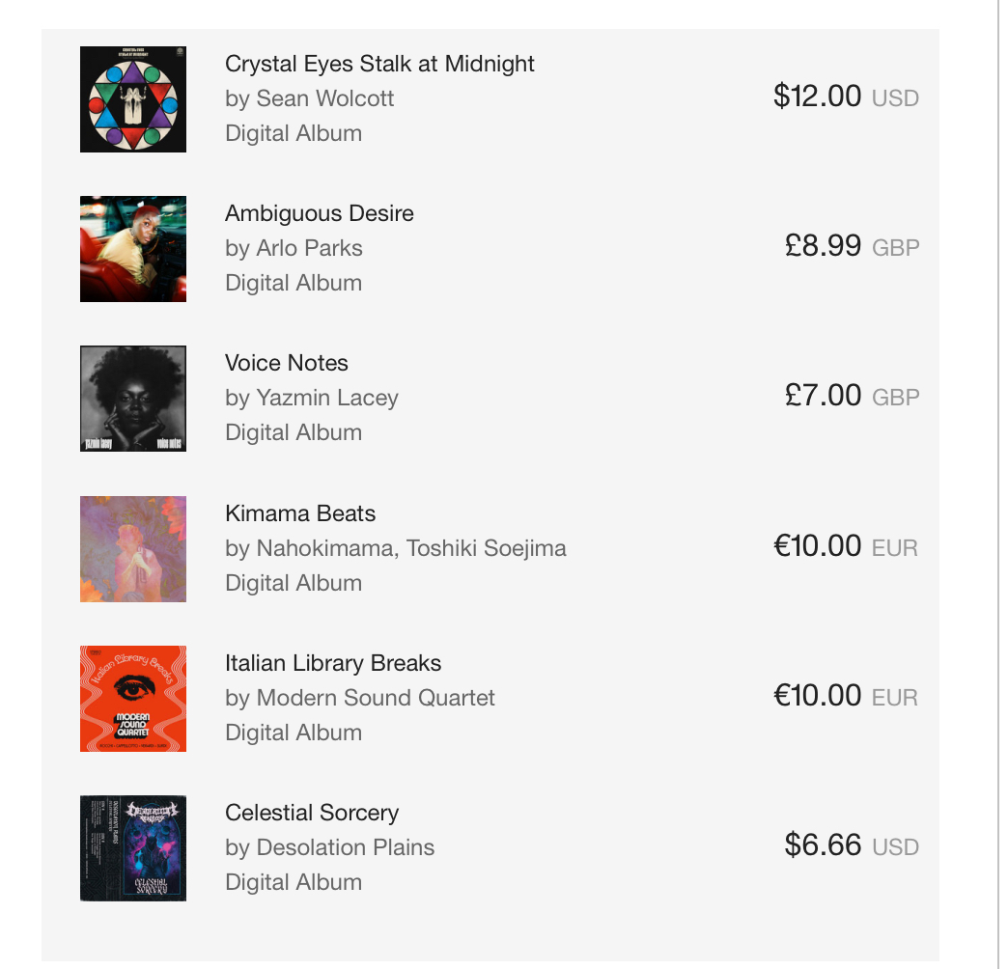The height and width of the screenshot is (969, 1008).
Task: Click the Ambiguous Desire album title
Action: (319, 213)
